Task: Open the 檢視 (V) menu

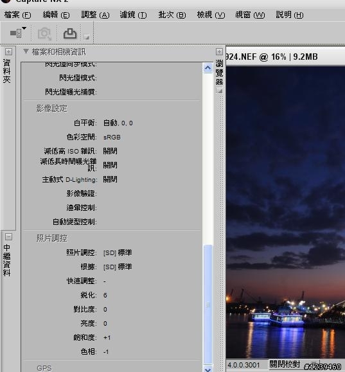Action: tap(211, 15)
